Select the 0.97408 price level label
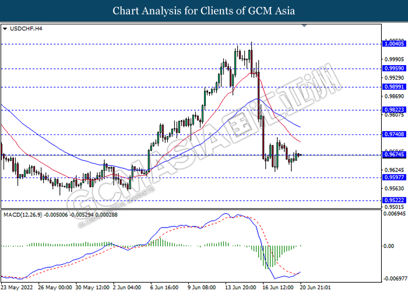 pyautogui.click(x=394, y=134)
